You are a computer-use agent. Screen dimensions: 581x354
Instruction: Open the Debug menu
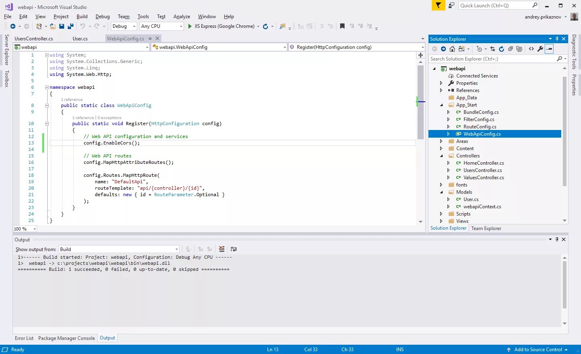102,17
